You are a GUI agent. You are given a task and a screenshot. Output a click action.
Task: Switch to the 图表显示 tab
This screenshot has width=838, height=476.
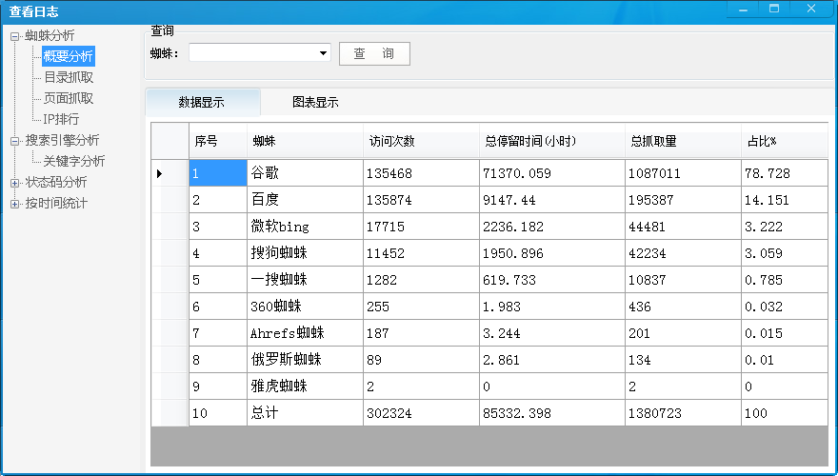tap(315, 102)
